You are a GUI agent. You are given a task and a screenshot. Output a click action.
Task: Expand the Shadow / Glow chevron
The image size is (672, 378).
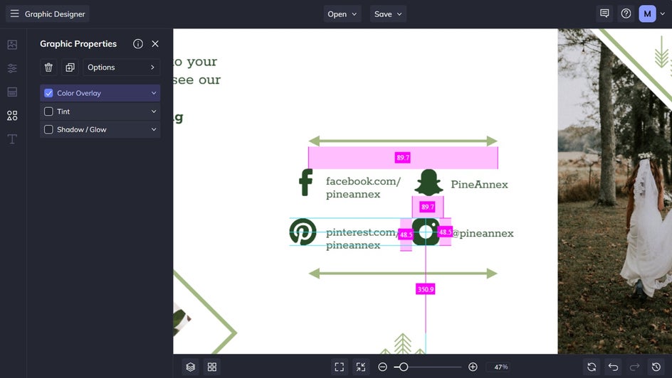(154, 129)
